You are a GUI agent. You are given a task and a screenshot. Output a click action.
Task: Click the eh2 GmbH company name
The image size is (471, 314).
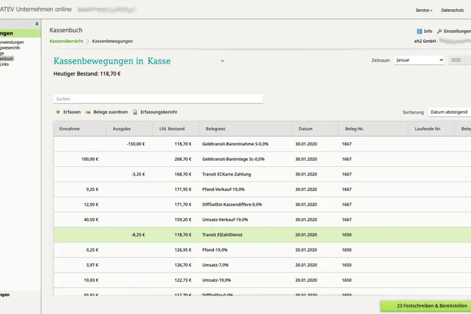point(425,41)
